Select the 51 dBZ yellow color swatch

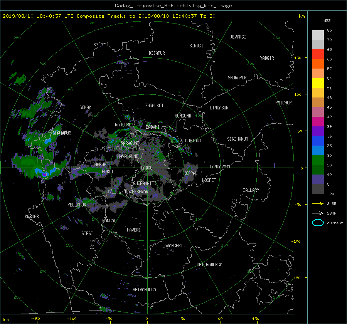318,83
